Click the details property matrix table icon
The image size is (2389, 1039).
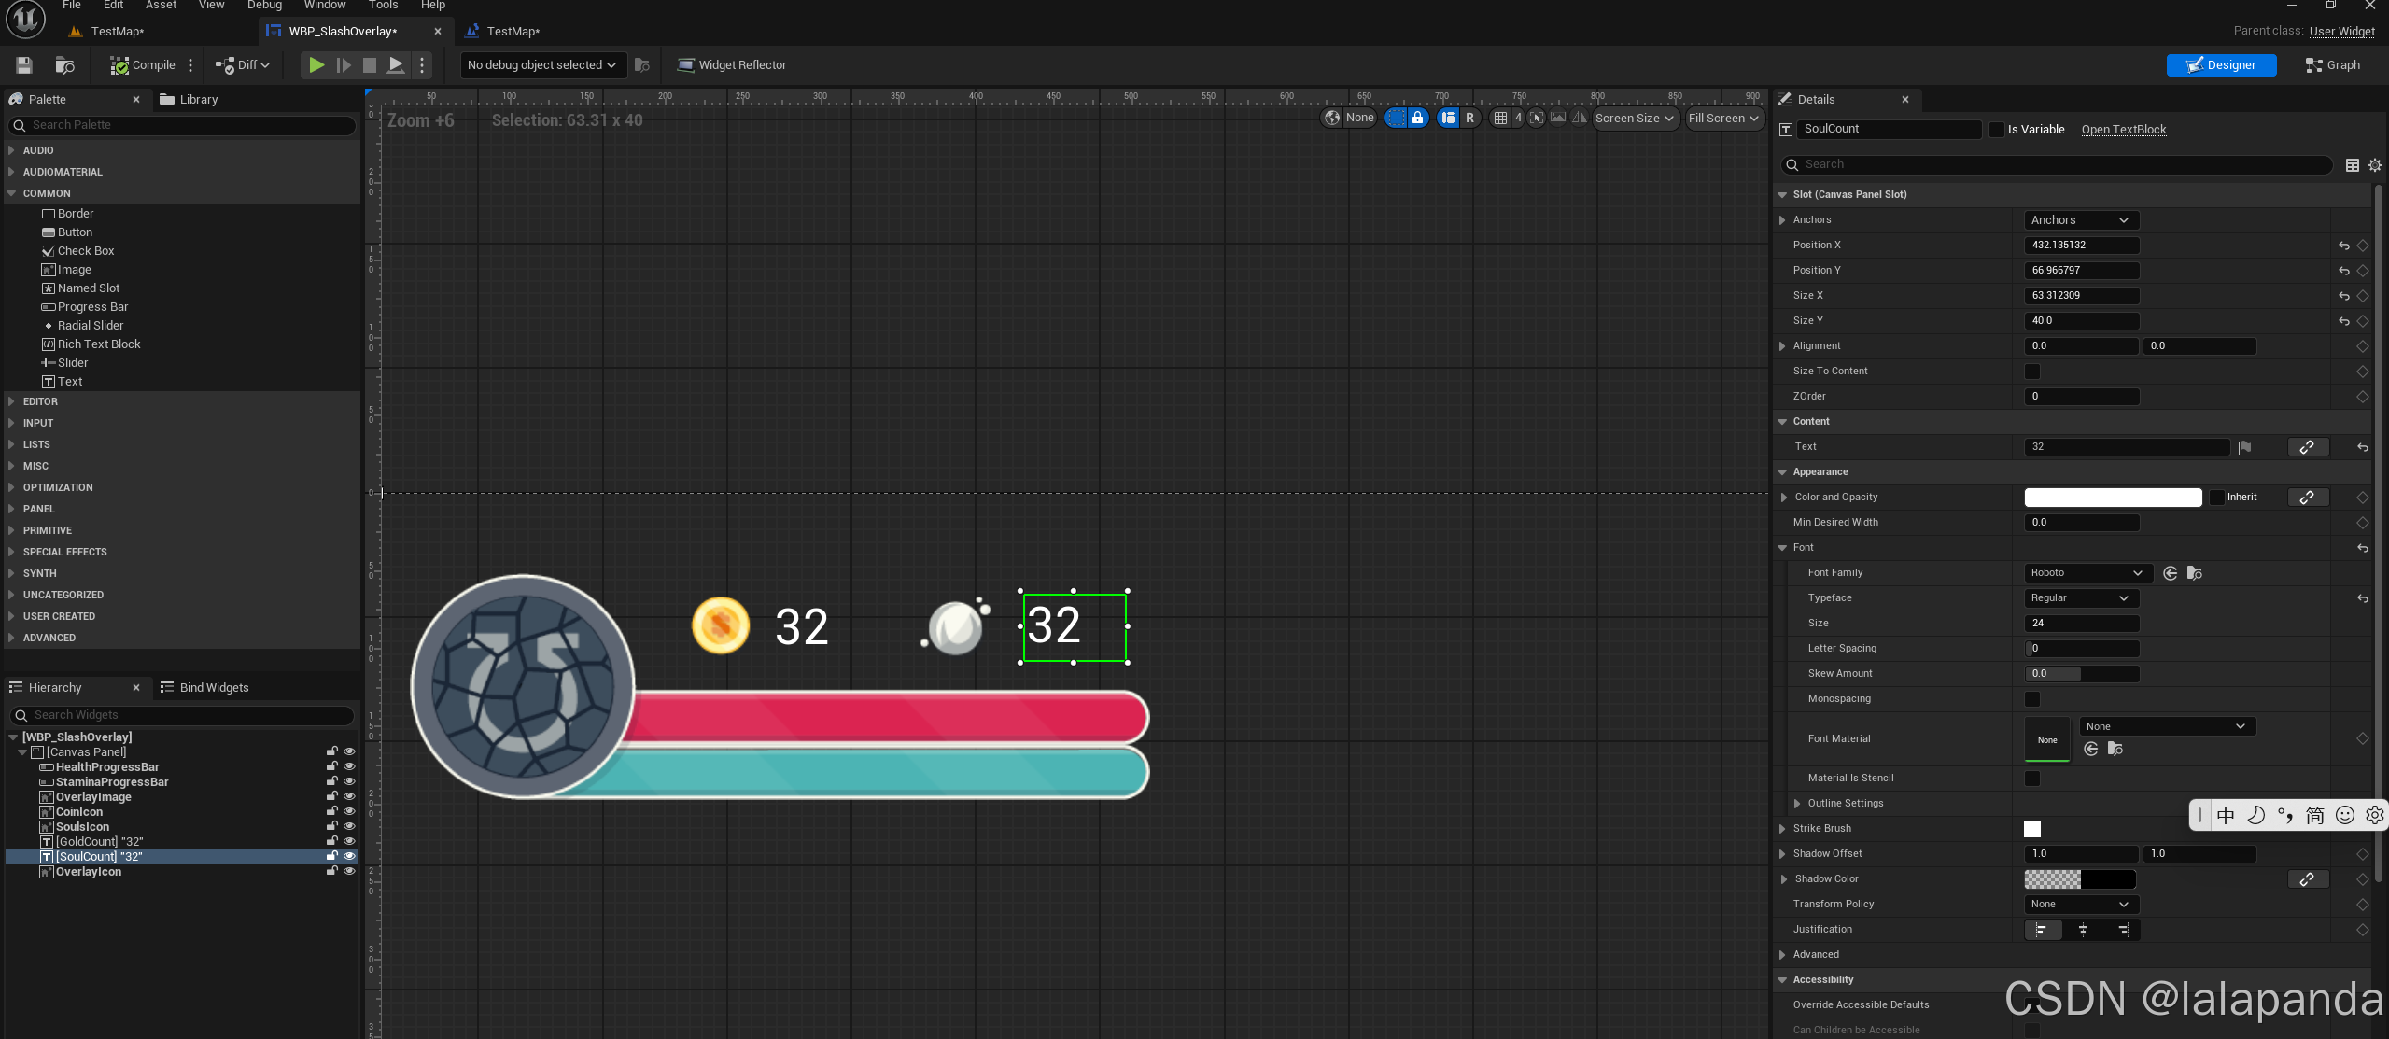coord(2352,165)
